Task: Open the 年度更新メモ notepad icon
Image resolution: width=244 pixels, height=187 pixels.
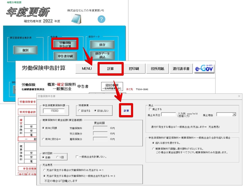Action: [76, 19]
